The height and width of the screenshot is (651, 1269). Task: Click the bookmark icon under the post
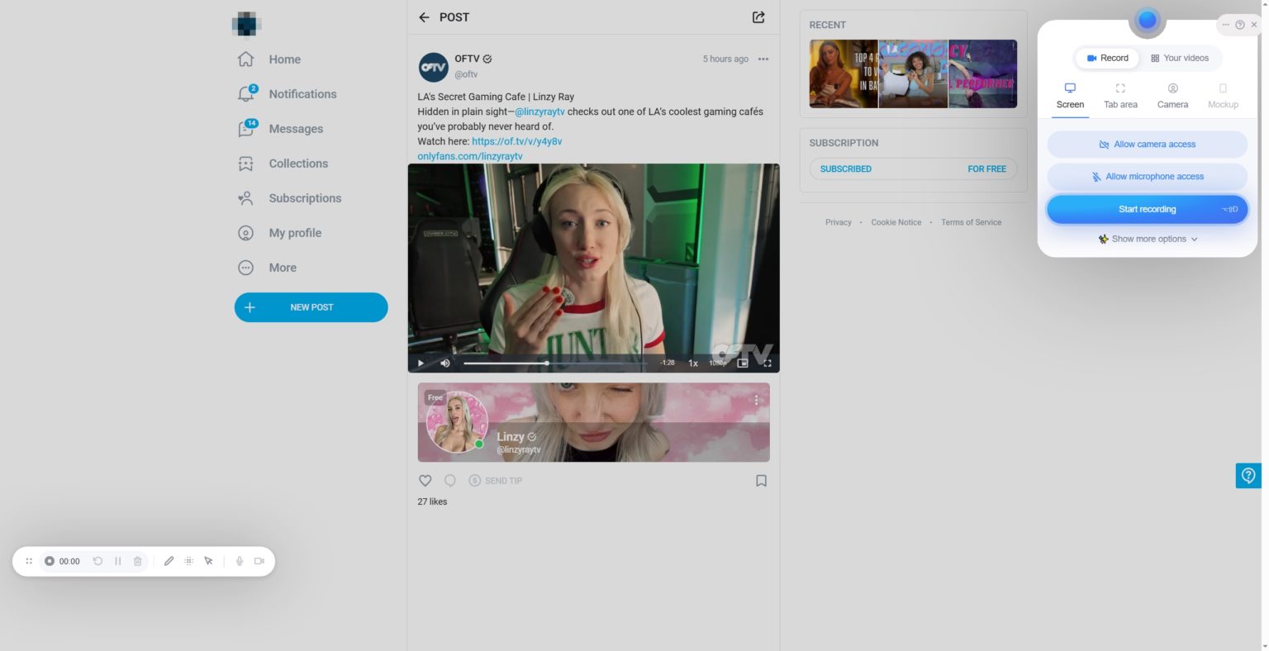tap(761, 480)
